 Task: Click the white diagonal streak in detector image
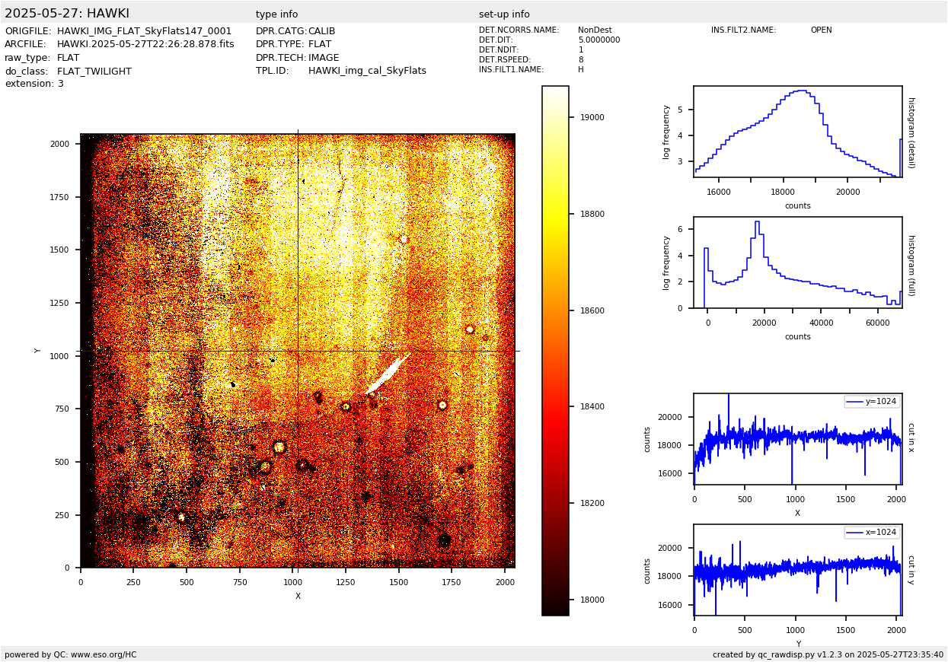tap(388, 373)
